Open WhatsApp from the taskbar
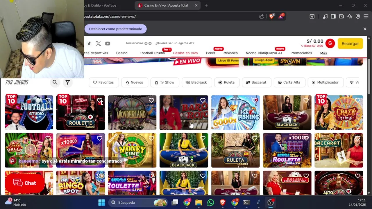The height and width of the screenshot is (209, 372). tap(211, 203)
